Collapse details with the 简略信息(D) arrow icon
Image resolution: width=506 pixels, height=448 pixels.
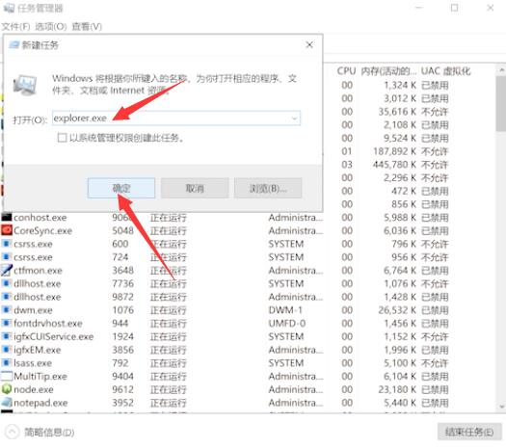13,432
